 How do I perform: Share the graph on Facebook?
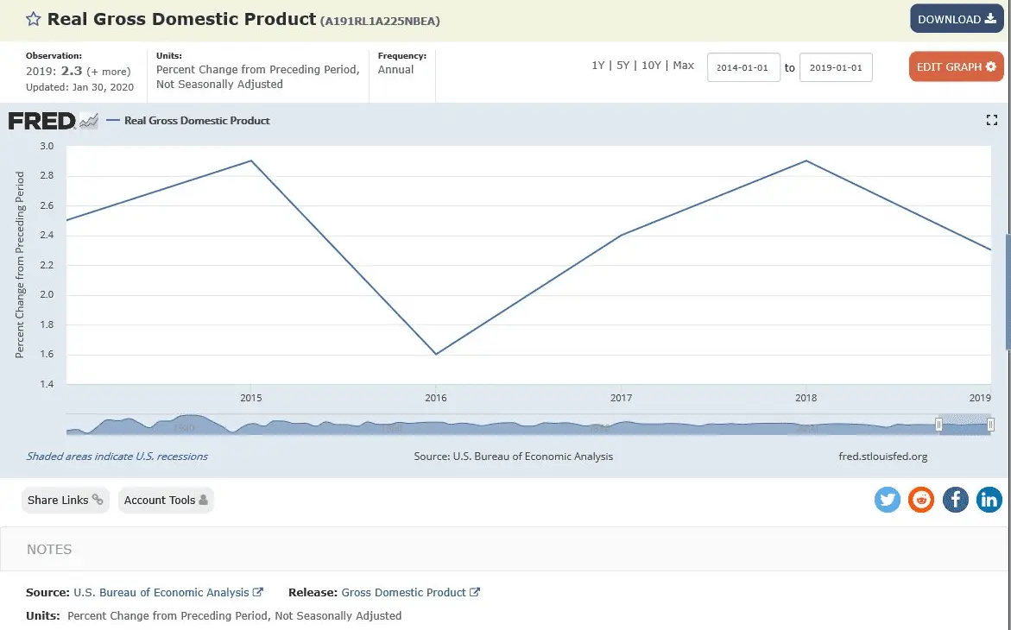coord(956,500)
